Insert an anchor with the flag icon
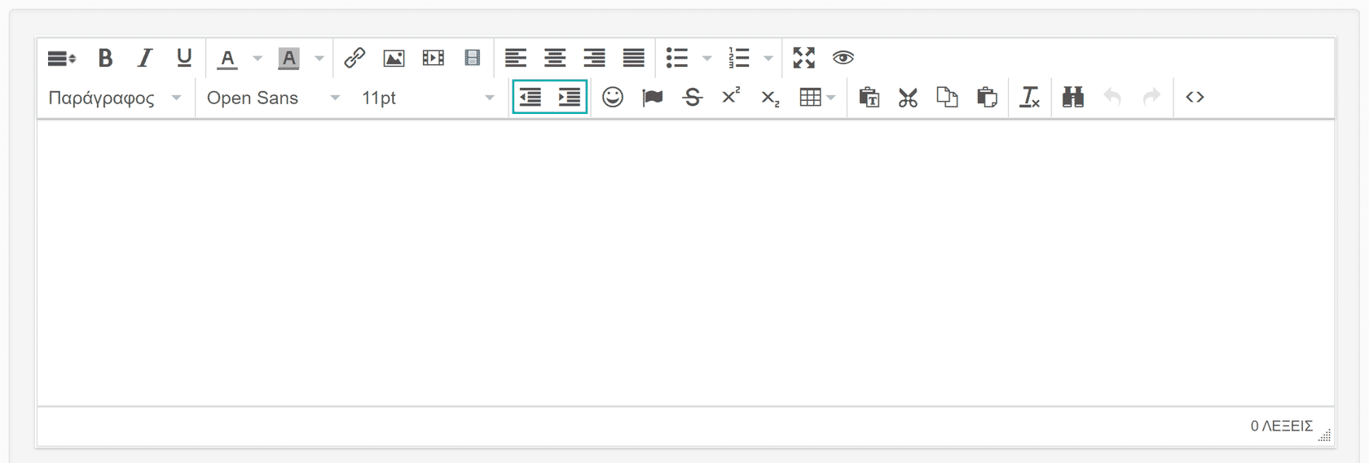Viewport: 1369px width, 463px height. click(652, 98)
